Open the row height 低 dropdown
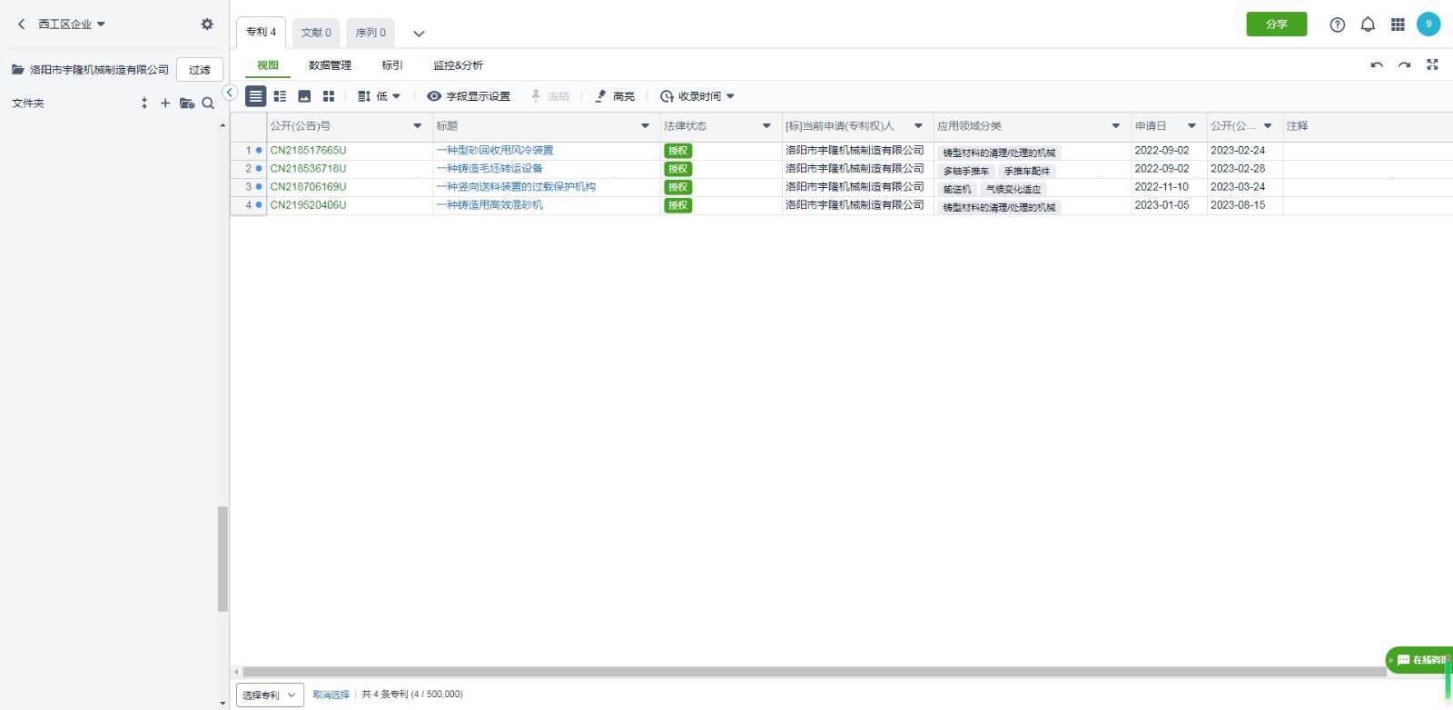1453x710 pixels. (380, 96)
